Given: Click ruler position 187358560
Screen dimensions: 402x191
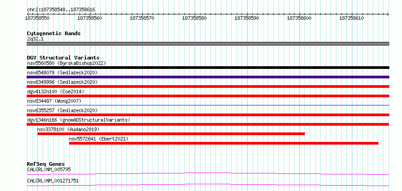Looking at the screenshot, I should [x=90, y=18].
